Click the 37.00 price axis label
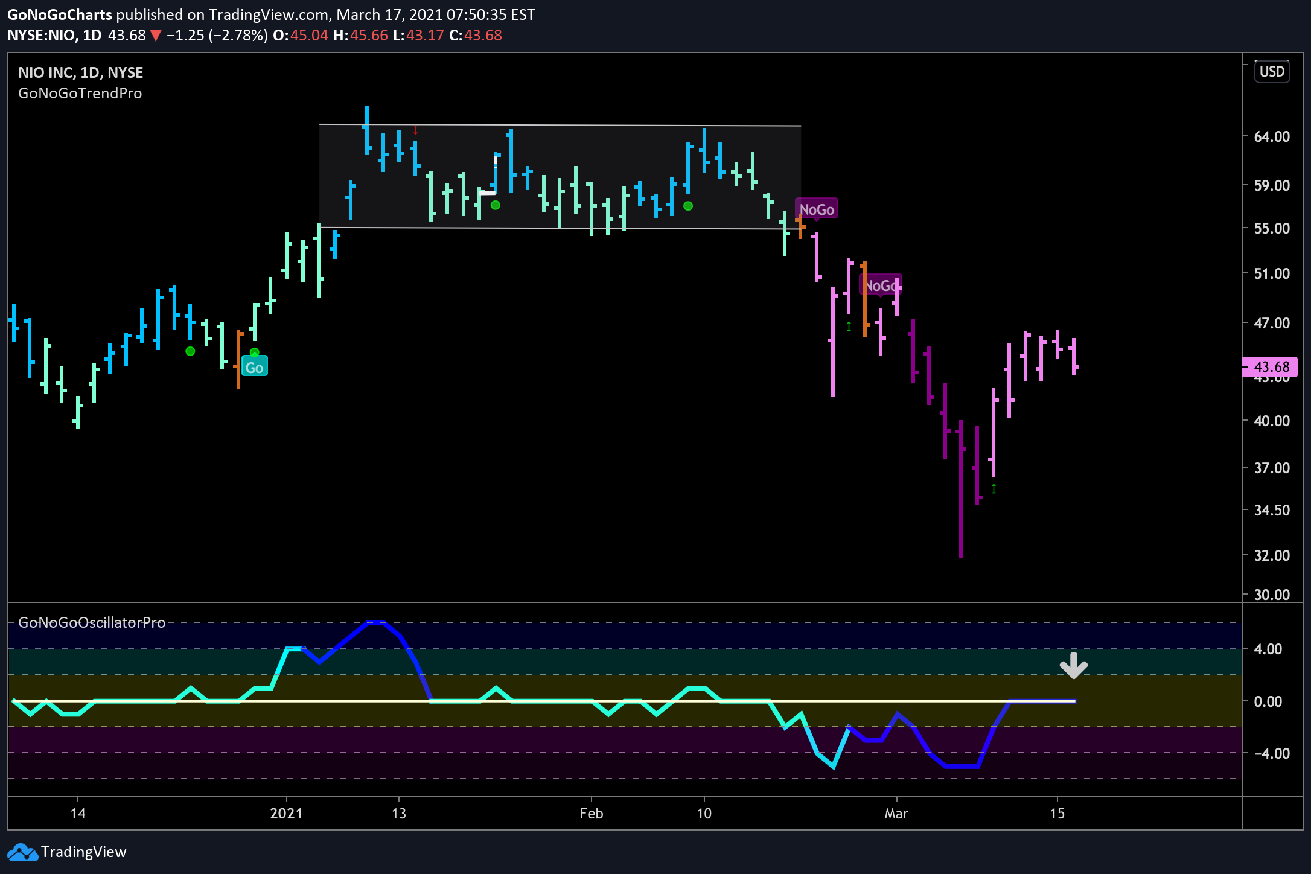The height and width of the screenshot is (874, 1311). tap(1272, 468)
